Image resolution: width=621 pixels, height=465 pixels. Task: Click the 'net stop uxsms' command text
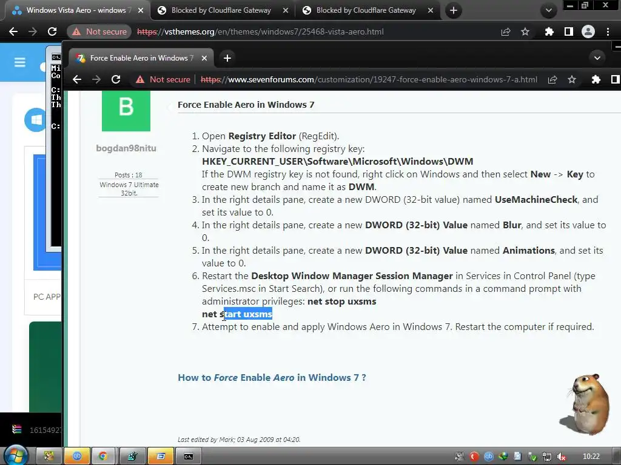(342, 302)
